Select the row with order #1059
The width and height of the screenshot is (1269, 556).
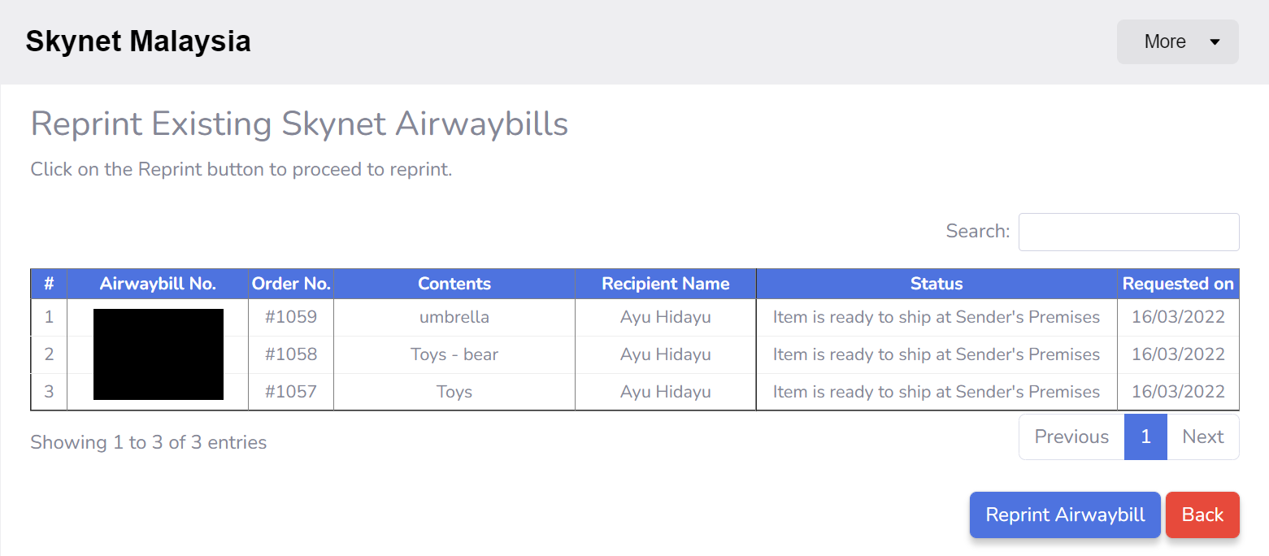291,317
